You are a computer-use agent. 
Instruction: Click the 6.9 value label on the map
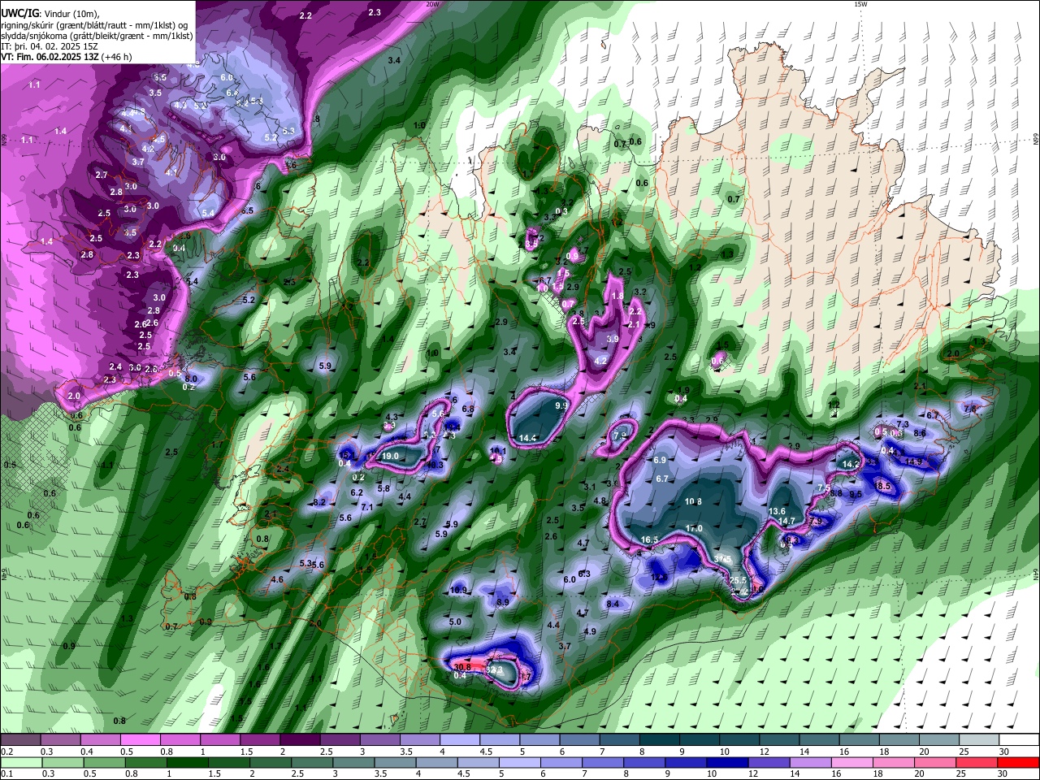[x=660, y=460]
